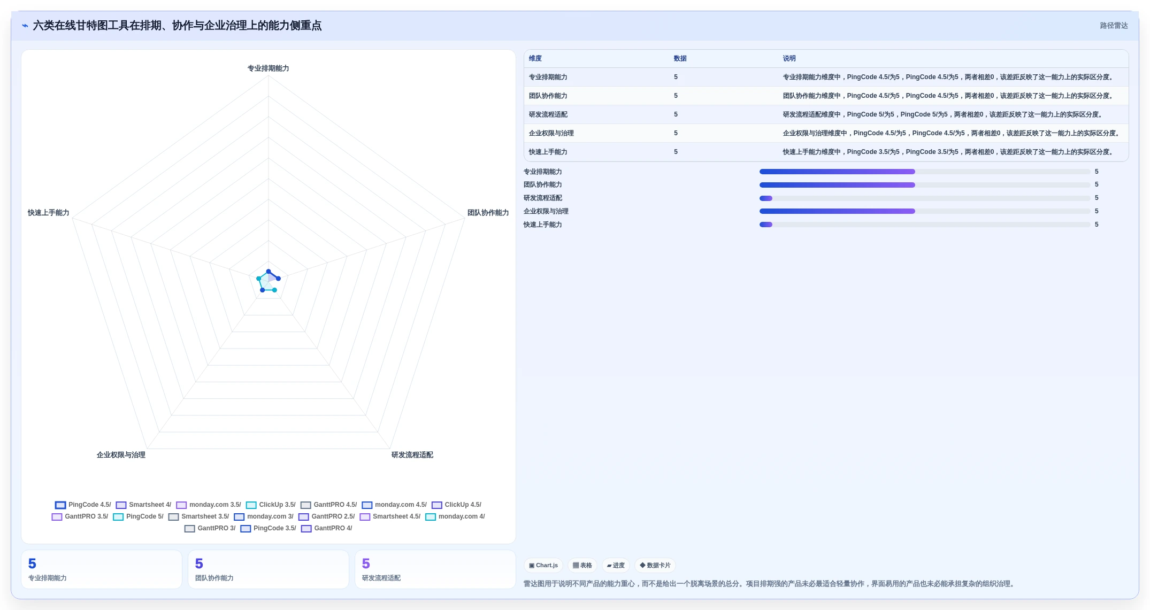Click the description starting 专业排期能力维度中
This screenshot has width=1150, height=610.
pyautogui.click(x=949, y=78)
